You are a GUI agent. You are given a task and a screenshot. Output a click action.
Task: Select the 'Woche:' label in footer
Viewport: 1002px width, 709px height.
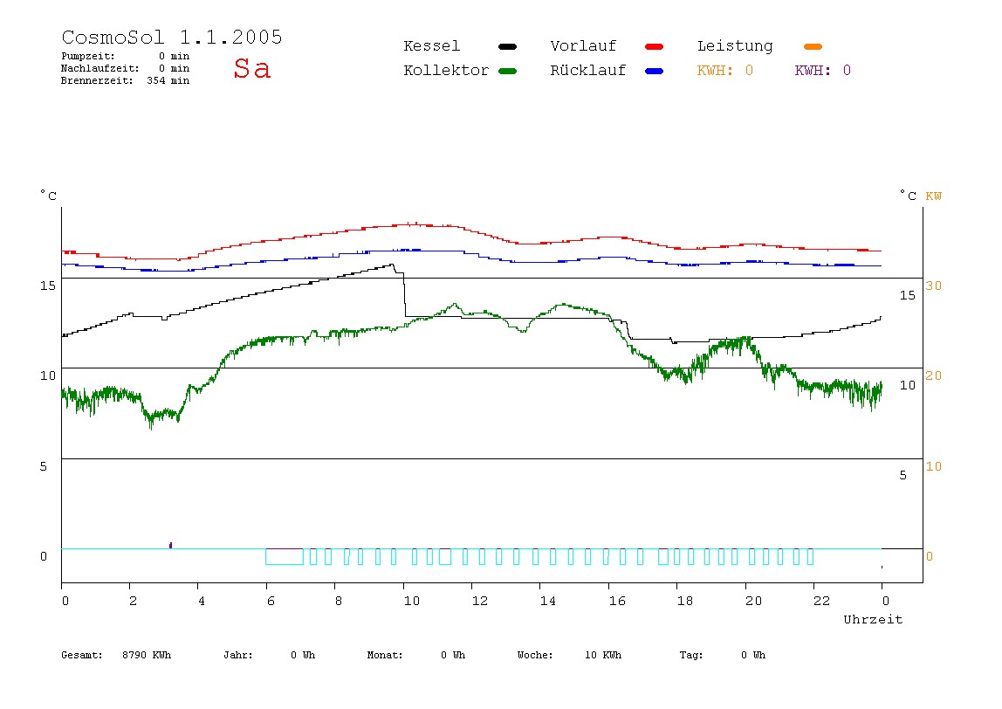[535, 655]
